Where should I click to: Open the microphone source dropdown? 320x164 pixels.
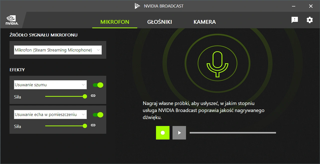58,50
